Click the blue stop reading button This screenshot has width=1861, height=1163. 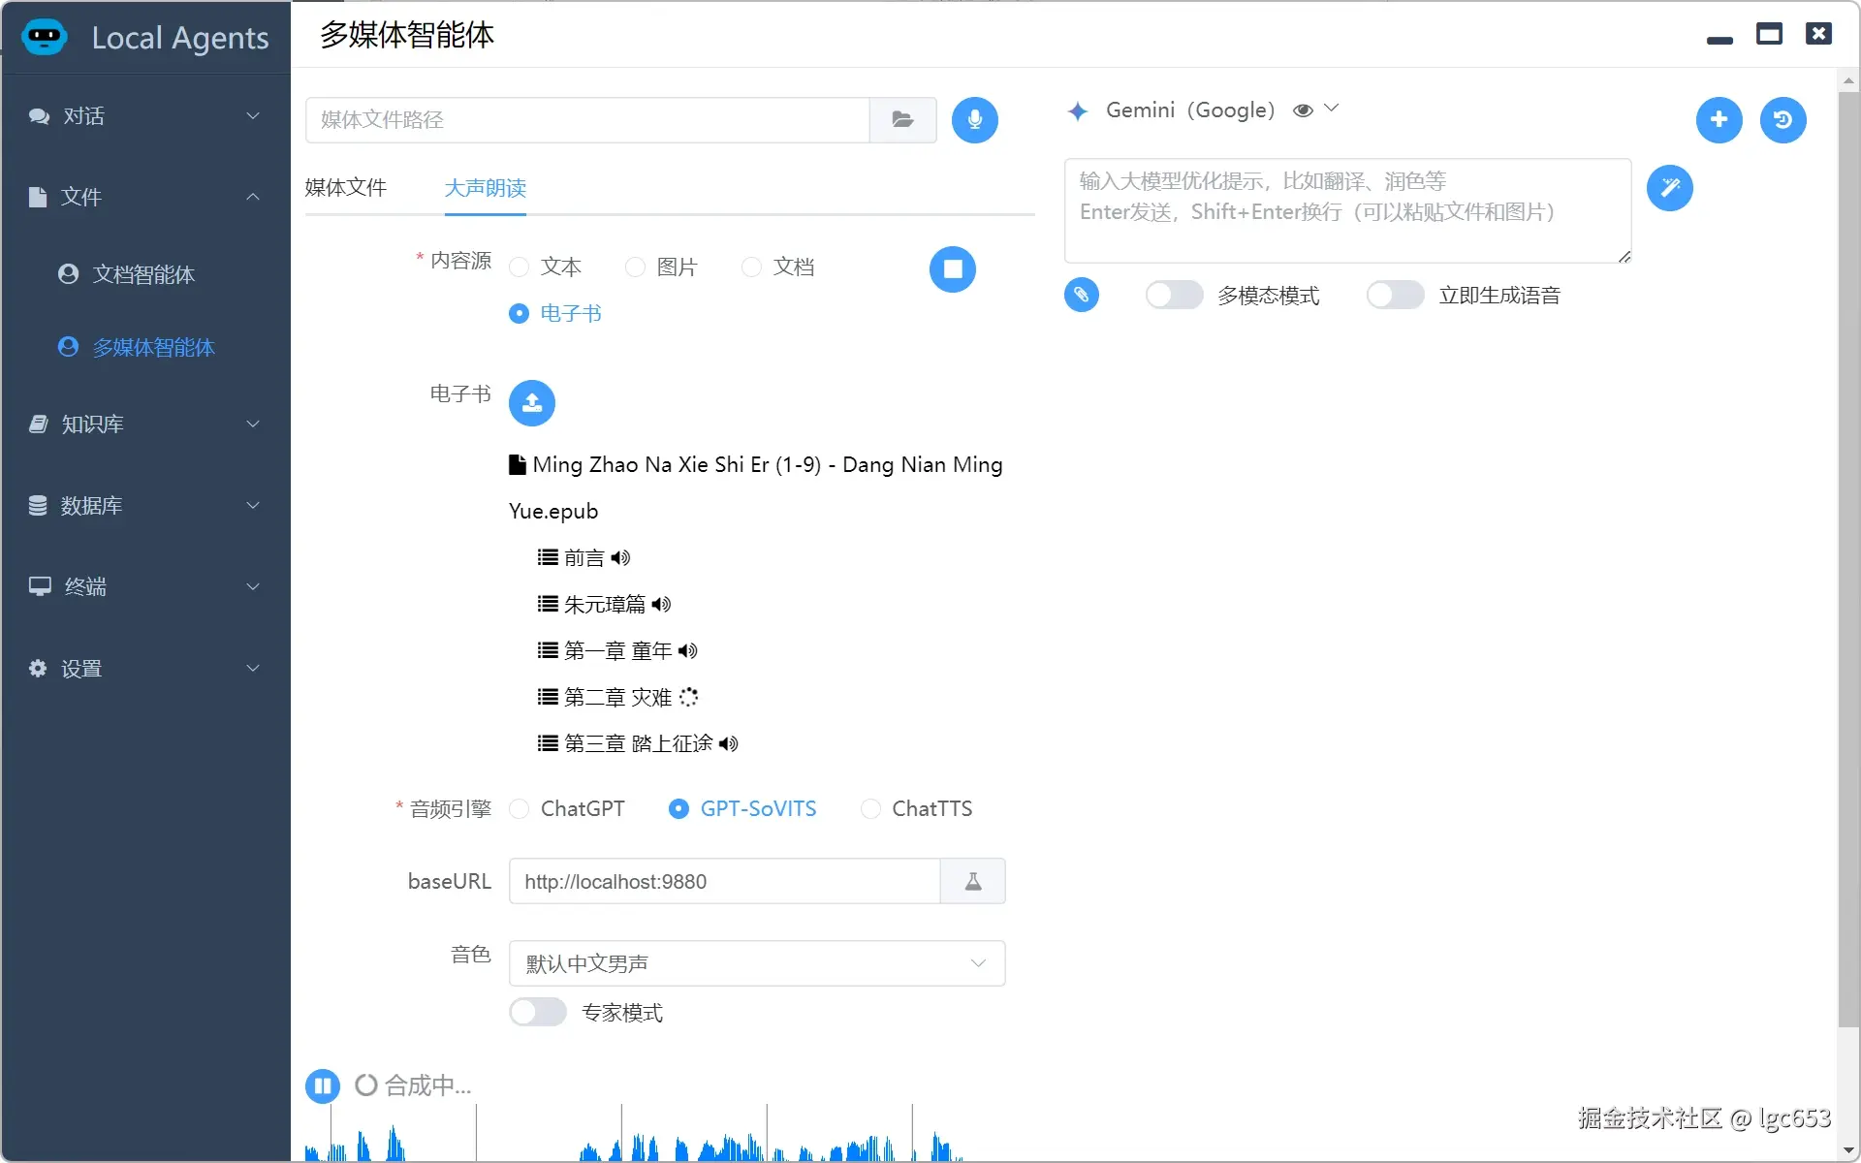(x=952, y=269)
